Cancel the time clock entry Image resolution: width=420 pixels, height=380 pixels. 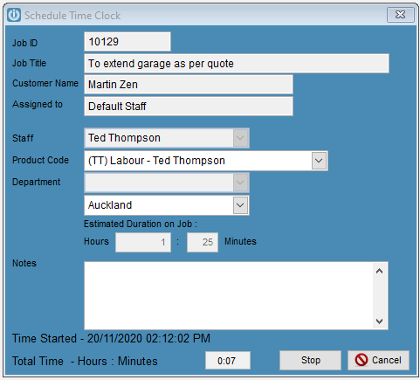[x=378, y=360]
